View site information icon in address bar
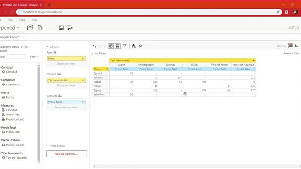The image size is (301, 169). pyautogui.click(x=20, y=12)
